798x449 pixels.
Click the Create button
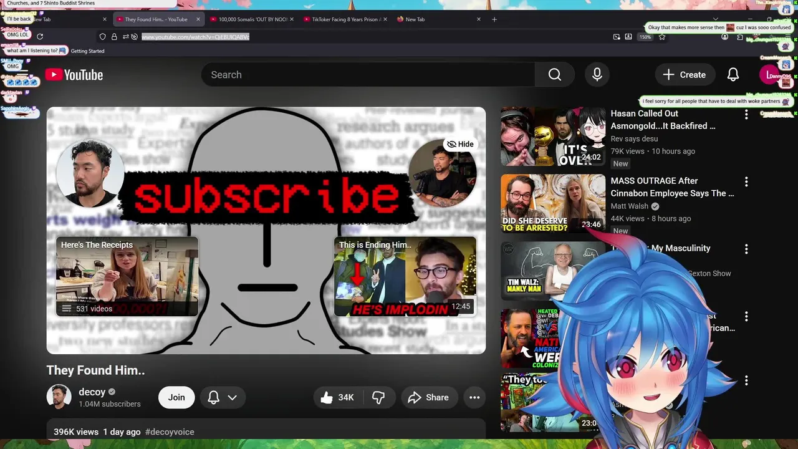(x=684, y=75)
